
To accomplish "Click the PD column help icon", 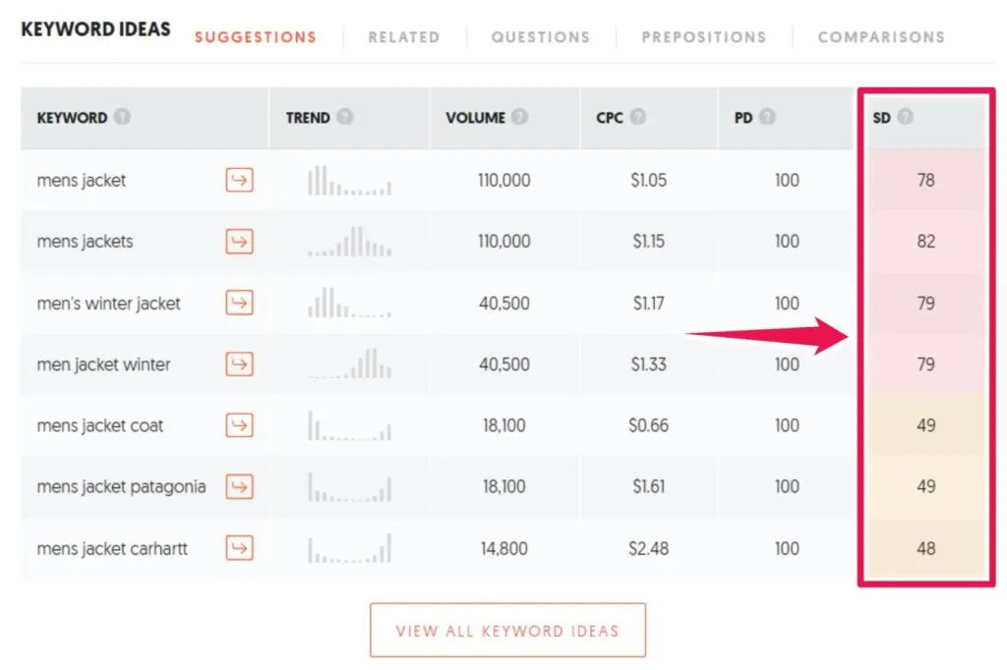I will 767,117.
